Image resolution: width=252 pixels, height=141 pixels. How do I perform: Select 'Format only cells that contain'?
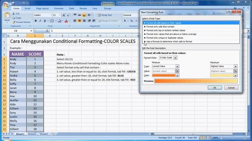tap(191, 27)
